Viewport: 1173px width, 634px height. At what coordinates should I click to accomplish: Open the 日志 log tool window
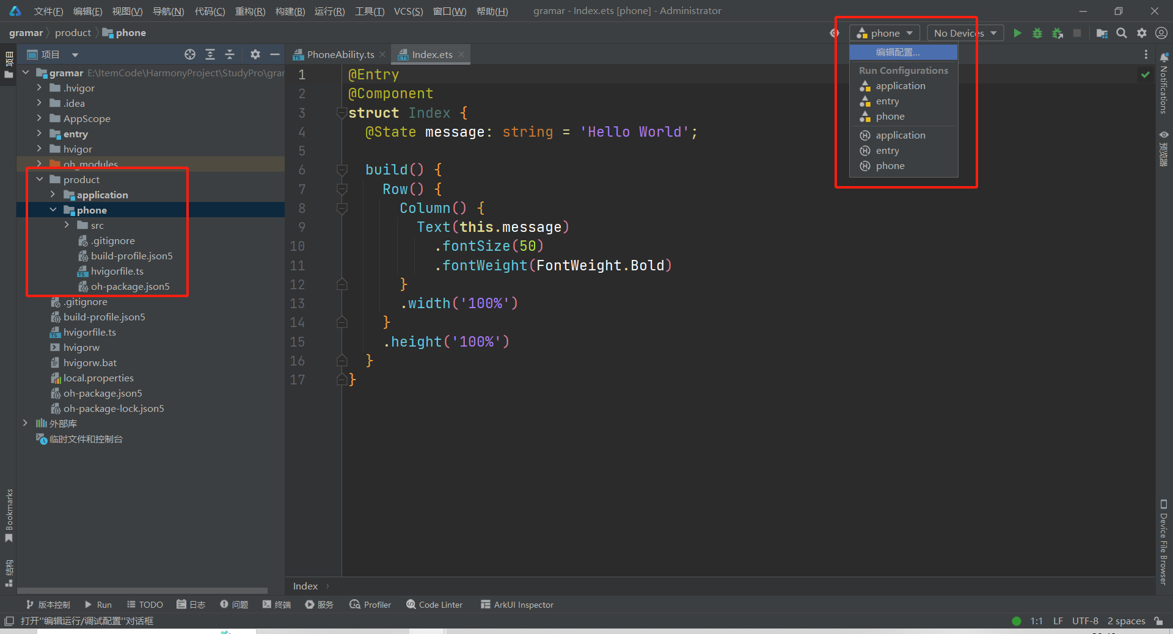coord(191,605)
